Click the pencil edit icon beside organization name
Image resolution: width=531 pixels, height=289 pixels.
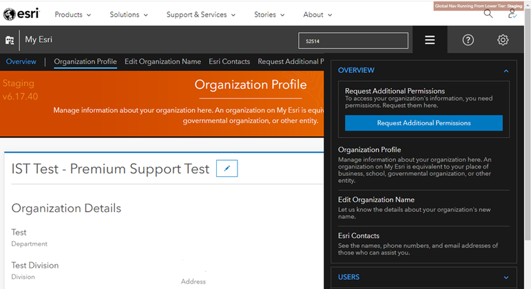227,168
